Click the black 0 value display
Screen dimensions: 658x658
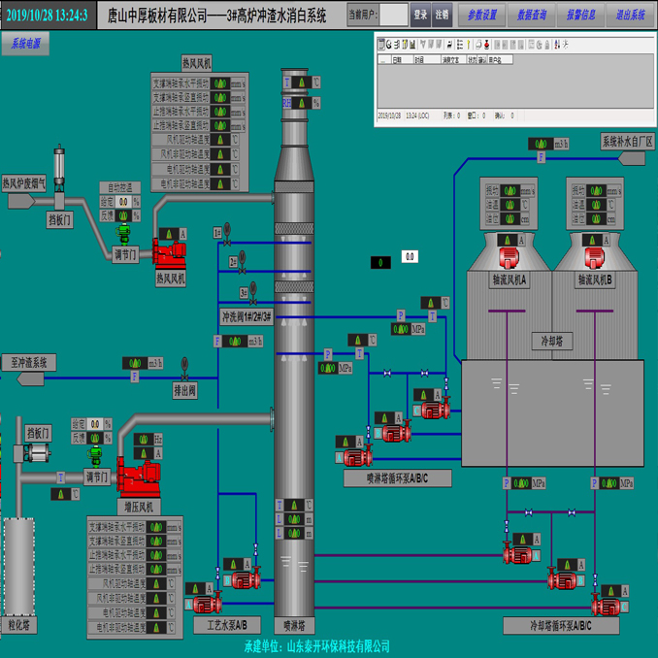(x=380, y=263)
